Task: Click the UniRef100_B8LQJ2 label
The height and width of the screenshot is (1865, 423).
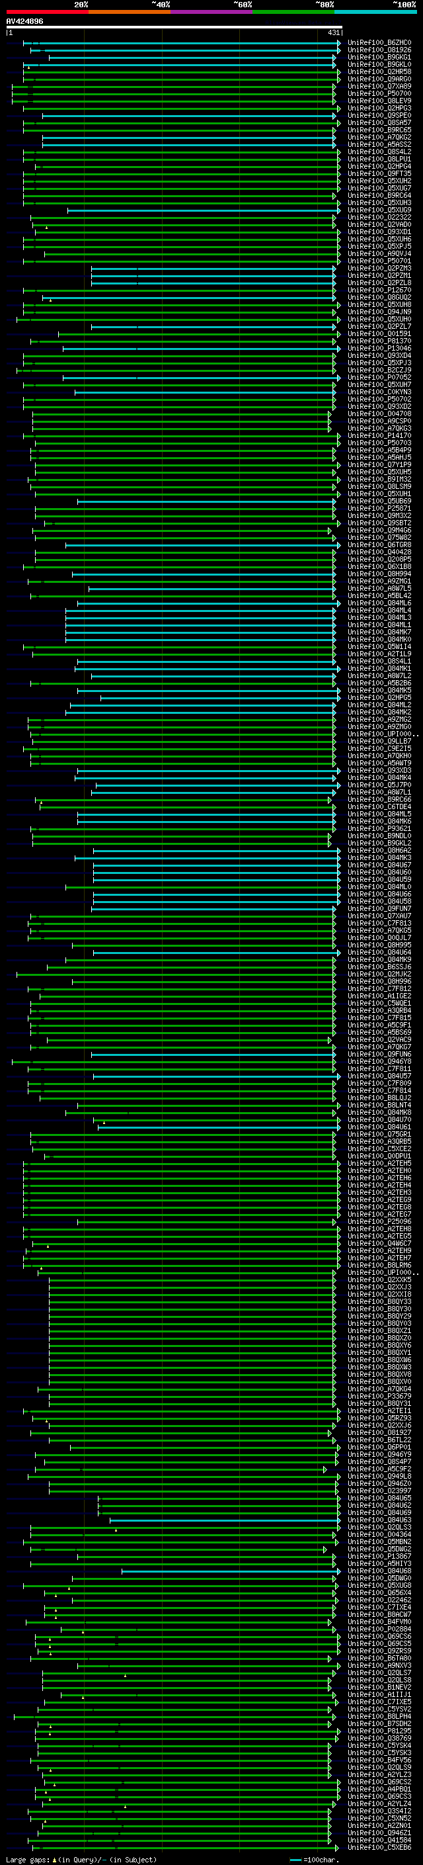Action: pos(379,1098)
